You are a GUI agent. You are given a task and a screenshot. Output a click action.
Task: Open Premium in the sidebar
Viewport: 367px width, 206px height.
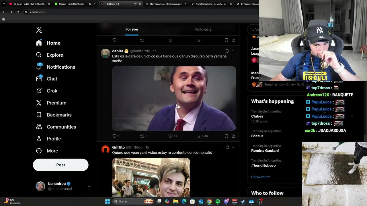pyautogui.click(x=51, y=103)
